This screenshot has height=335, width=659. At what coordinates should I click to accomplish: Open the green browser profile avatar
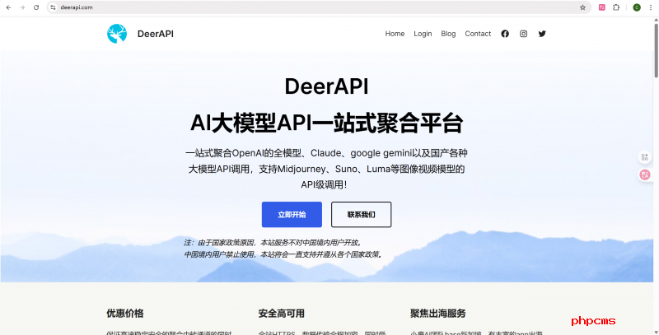coord(637,7)
